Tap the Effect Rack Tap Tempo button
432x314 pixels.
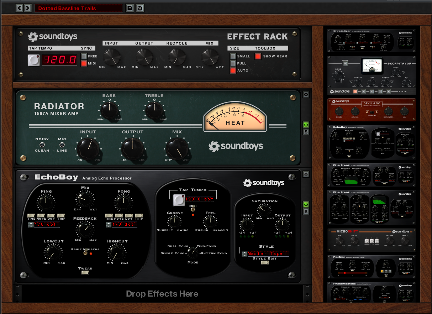tap(34, 60)
